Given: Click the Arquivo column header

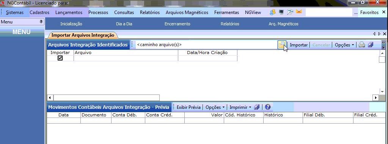Looking at the screenshot, I should point(126,53).
